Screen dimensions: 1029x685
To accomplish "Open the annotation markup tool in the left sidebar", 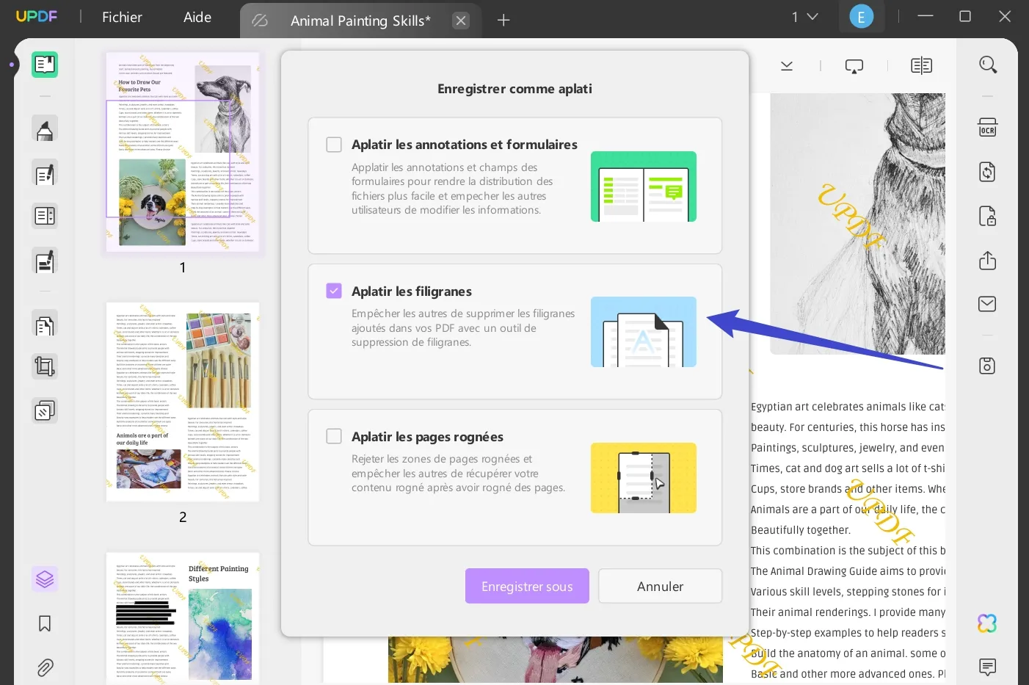I will click(44, 173).
